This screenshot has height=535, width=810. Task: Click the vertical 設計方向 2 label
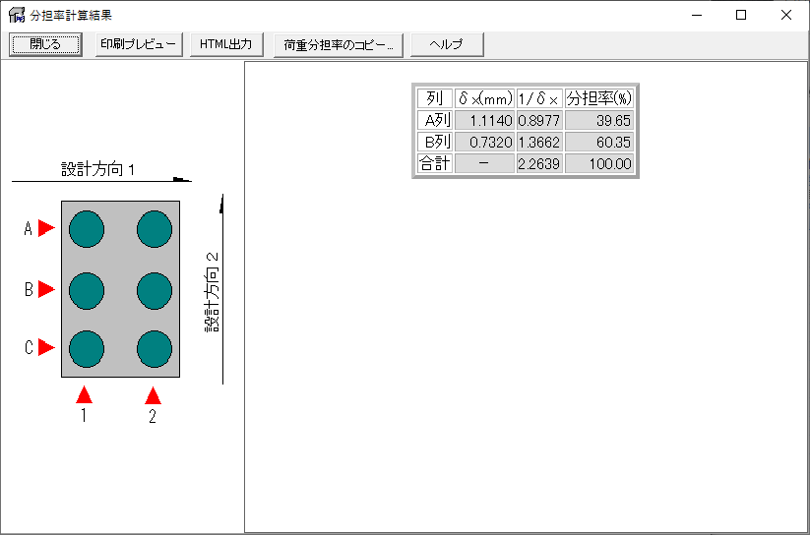click(x=213, y=293)
